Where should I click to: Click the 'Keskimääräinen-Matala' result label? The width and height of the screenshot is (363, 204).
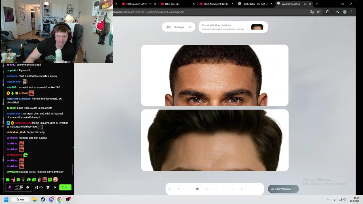click(216, 25)
